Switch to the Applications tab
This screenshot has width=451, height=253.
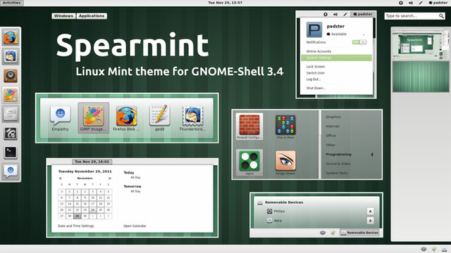click(x=92, y=16)
